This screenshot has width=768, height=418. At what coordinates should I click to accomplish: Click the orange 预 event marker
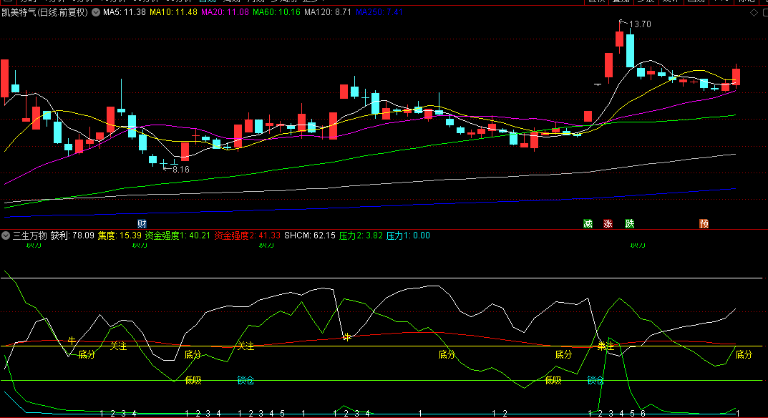tap(704, 224)
